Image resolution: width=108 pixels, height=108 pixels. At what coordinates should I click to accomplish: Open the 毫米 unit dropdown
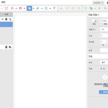pyautogui.click(x=104, y=62)
